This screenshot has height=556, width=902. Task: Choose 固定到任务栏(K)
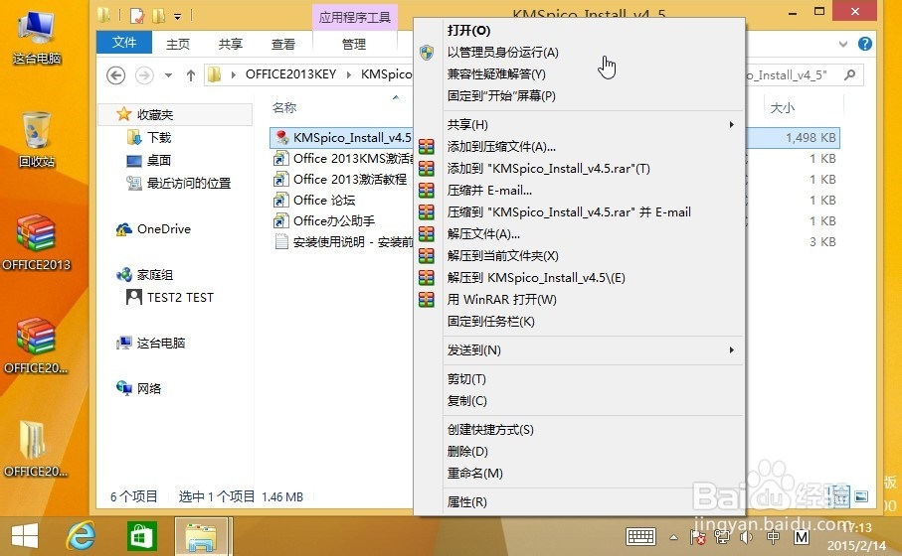(x=579, y=321)
